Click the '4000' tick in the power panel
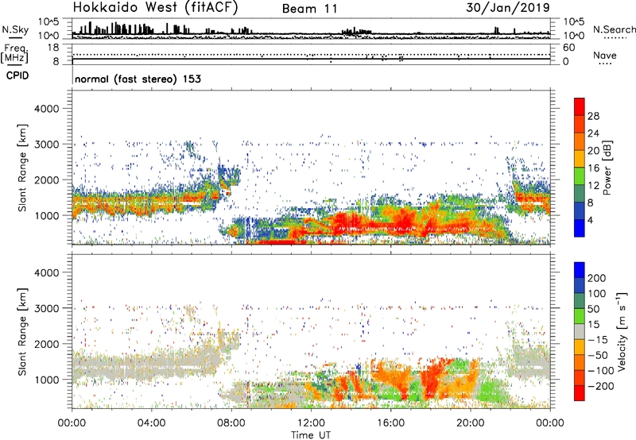 [47, 109]
